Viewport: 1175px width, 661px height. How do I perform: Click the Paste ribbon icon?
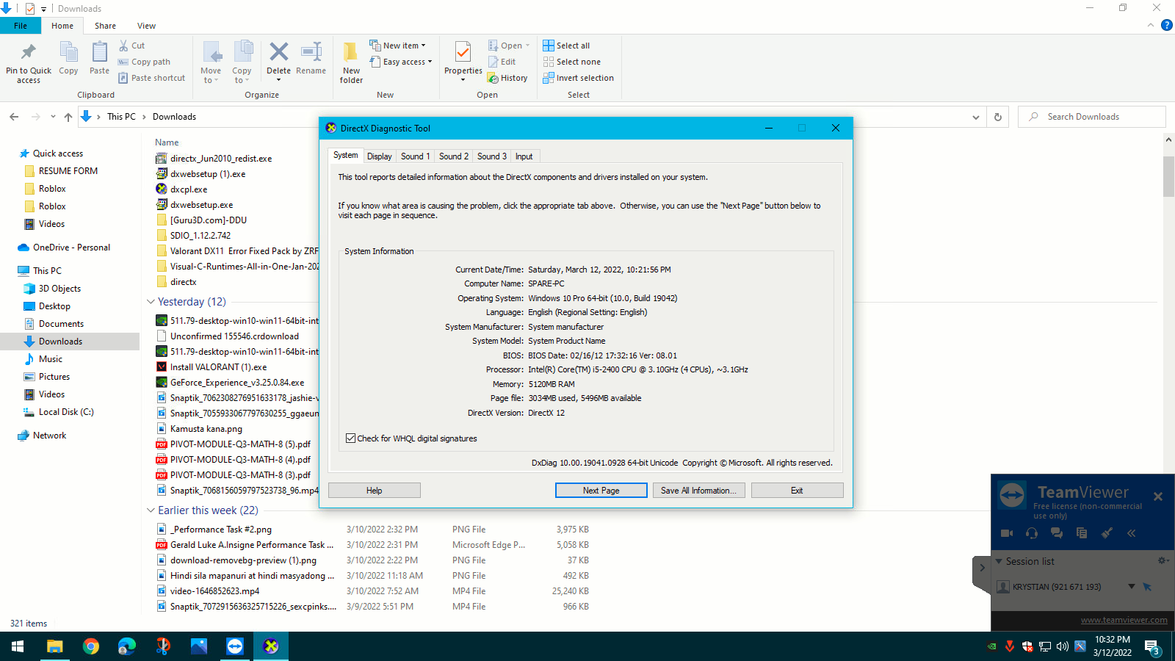pos(99,53)
